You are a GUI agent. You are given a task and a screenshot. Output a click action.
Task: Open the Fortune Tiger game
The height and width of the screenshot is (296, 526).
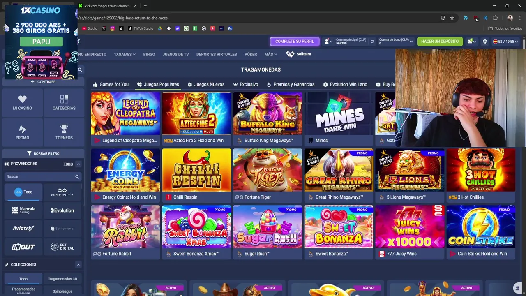pyautogui.click(x=268, y=175)
